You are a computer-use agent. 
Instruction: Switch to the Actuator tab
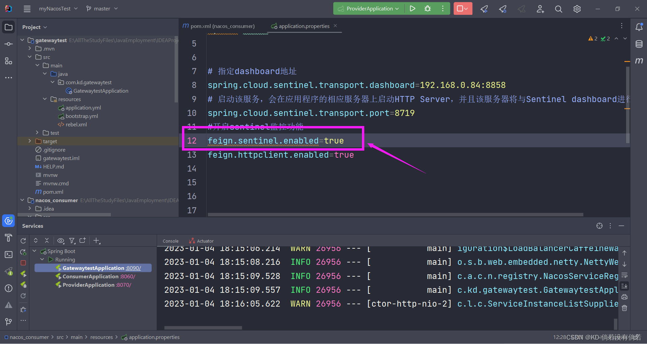[x=202, y=241]
